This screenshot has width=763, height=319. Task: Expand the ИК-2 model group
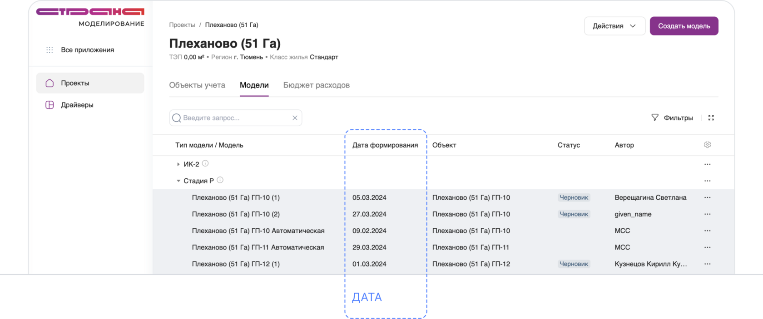178,164
